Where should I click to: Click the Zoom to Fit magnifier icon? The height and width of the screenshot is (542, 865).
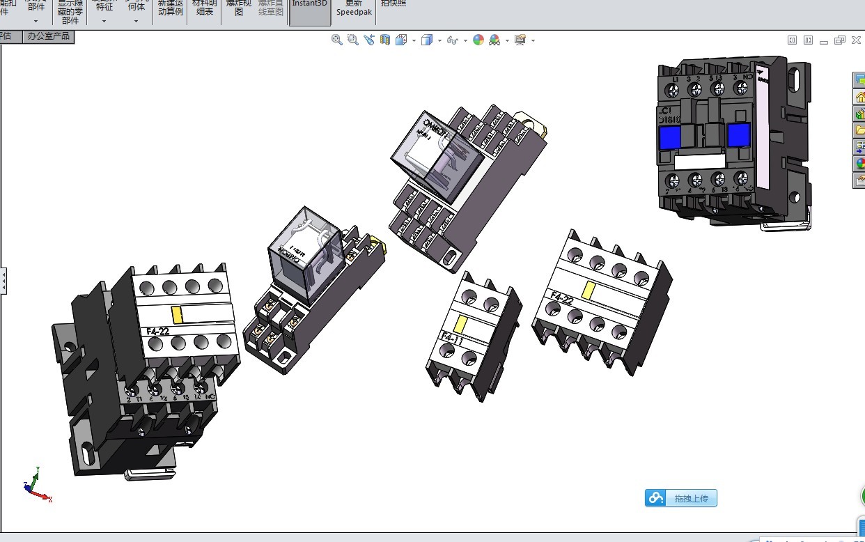coord(337,40)
